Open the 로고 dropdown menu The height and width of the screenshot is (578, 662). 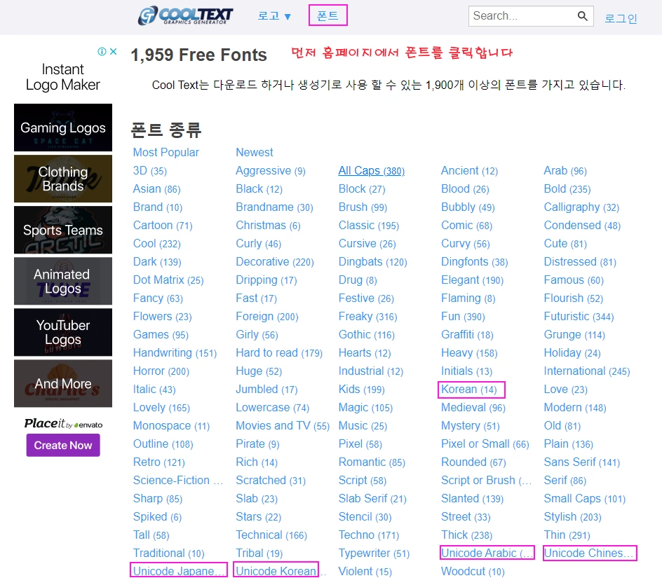tap(274, 16)
